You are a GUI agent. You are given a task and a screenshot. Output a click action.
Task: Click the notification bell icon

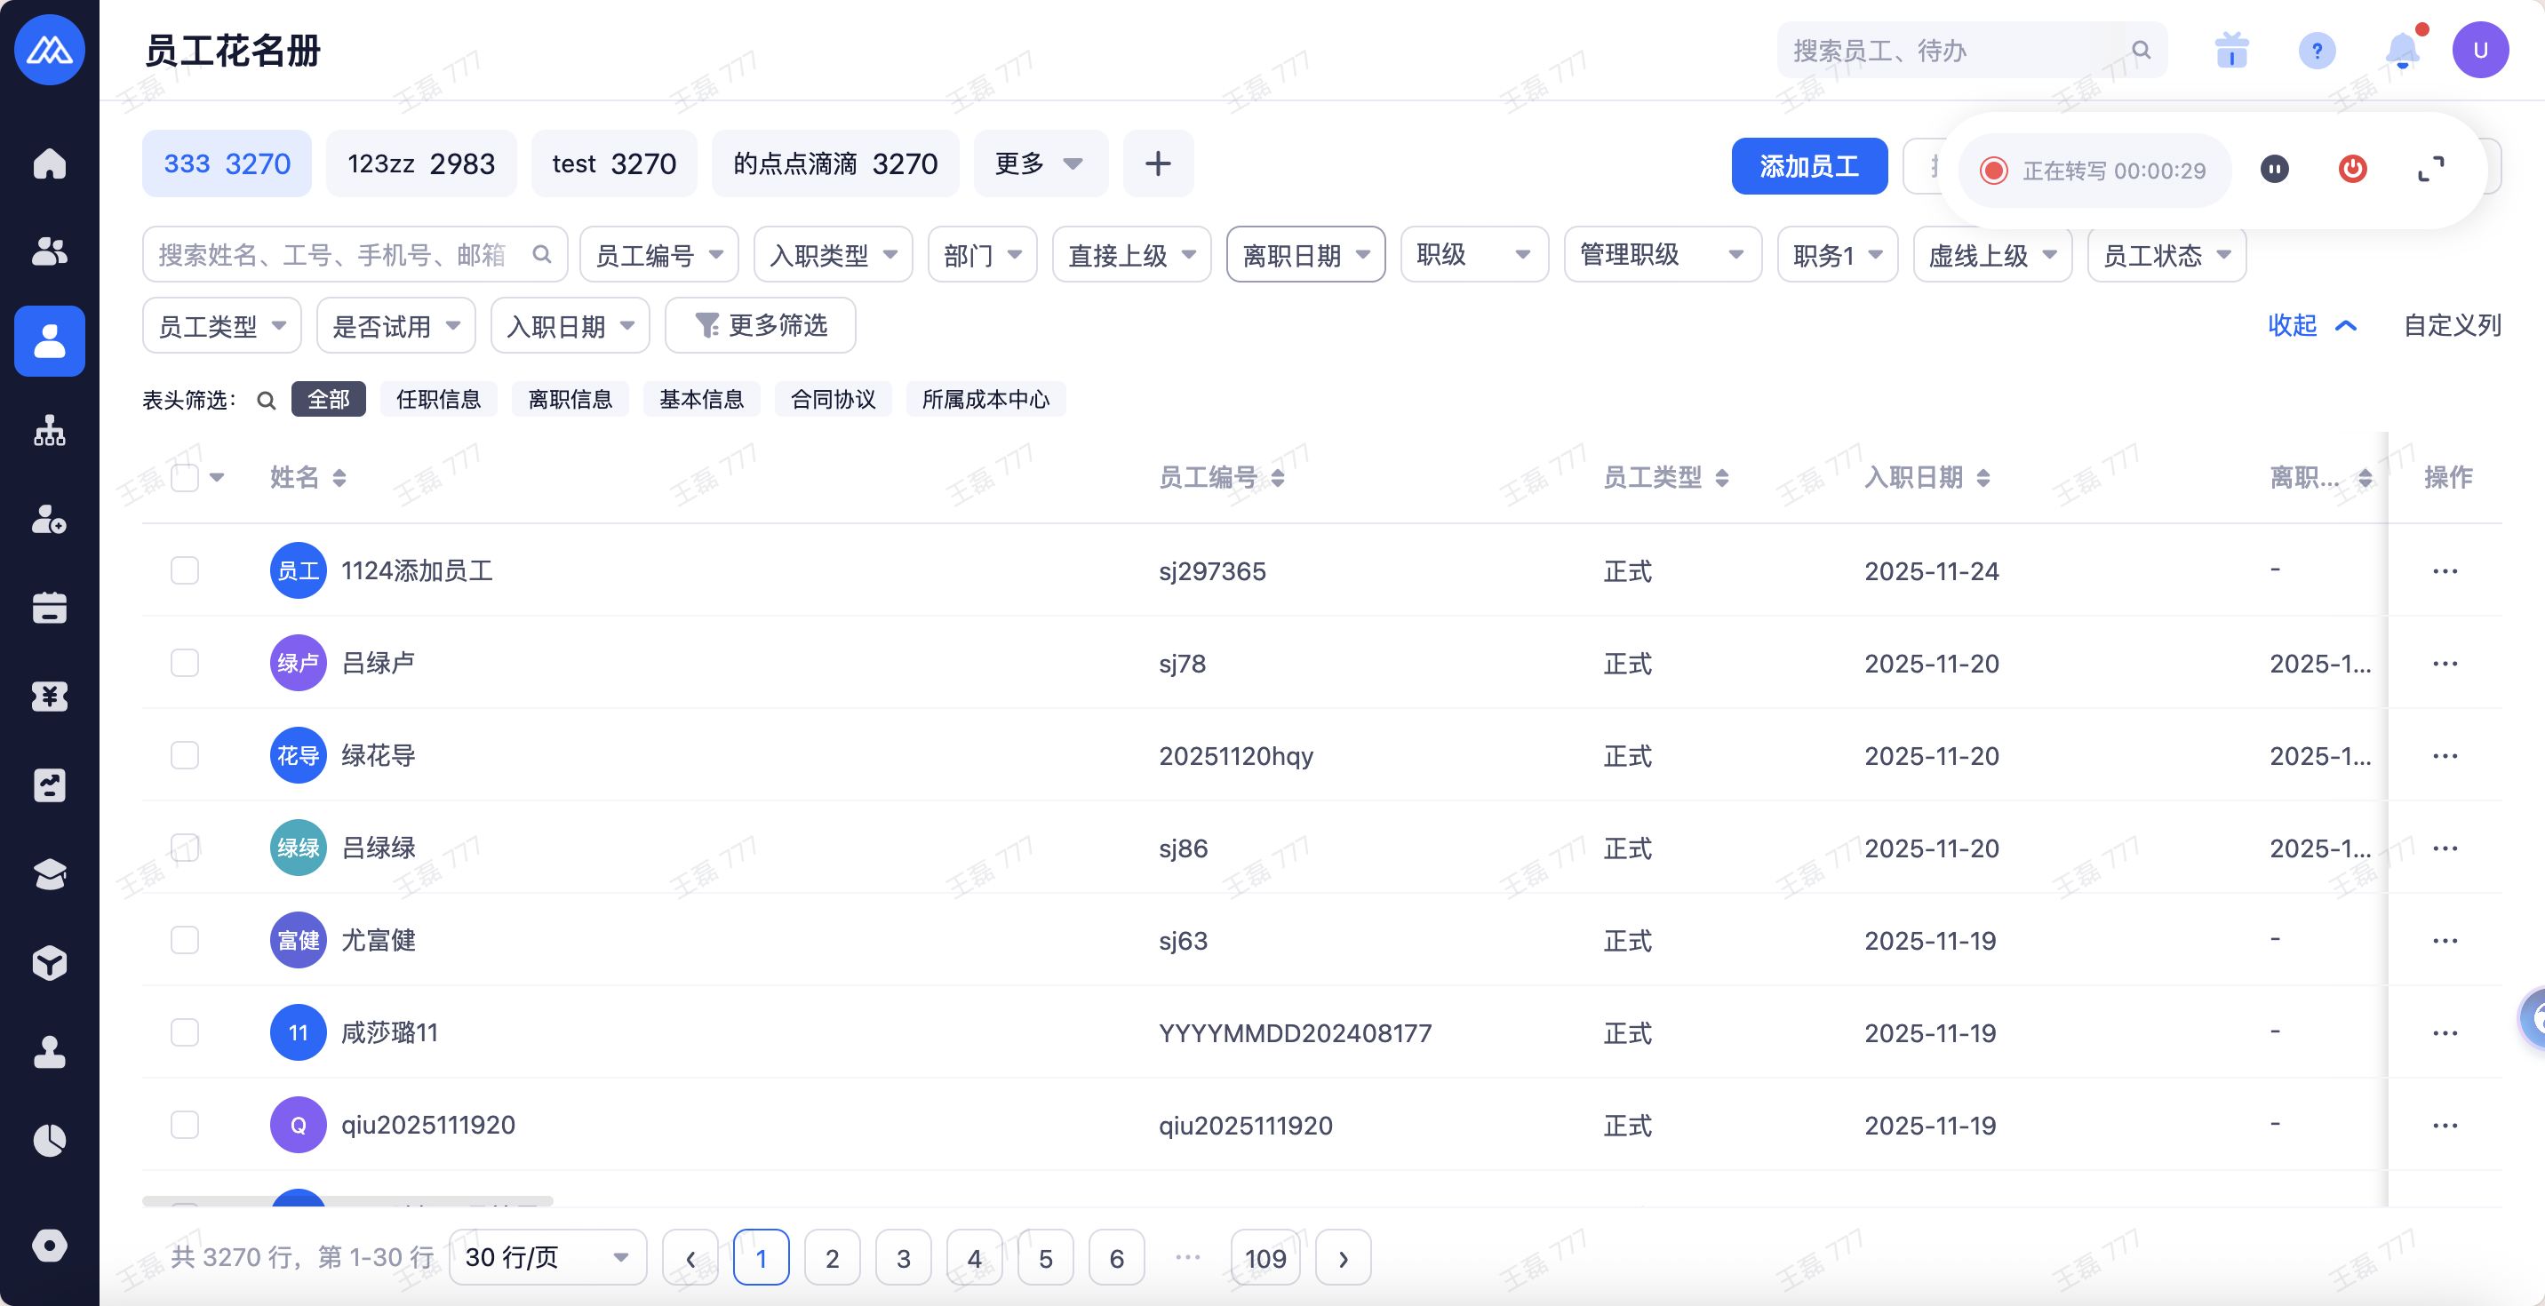pyautogui.click(x=2402, y=51)
